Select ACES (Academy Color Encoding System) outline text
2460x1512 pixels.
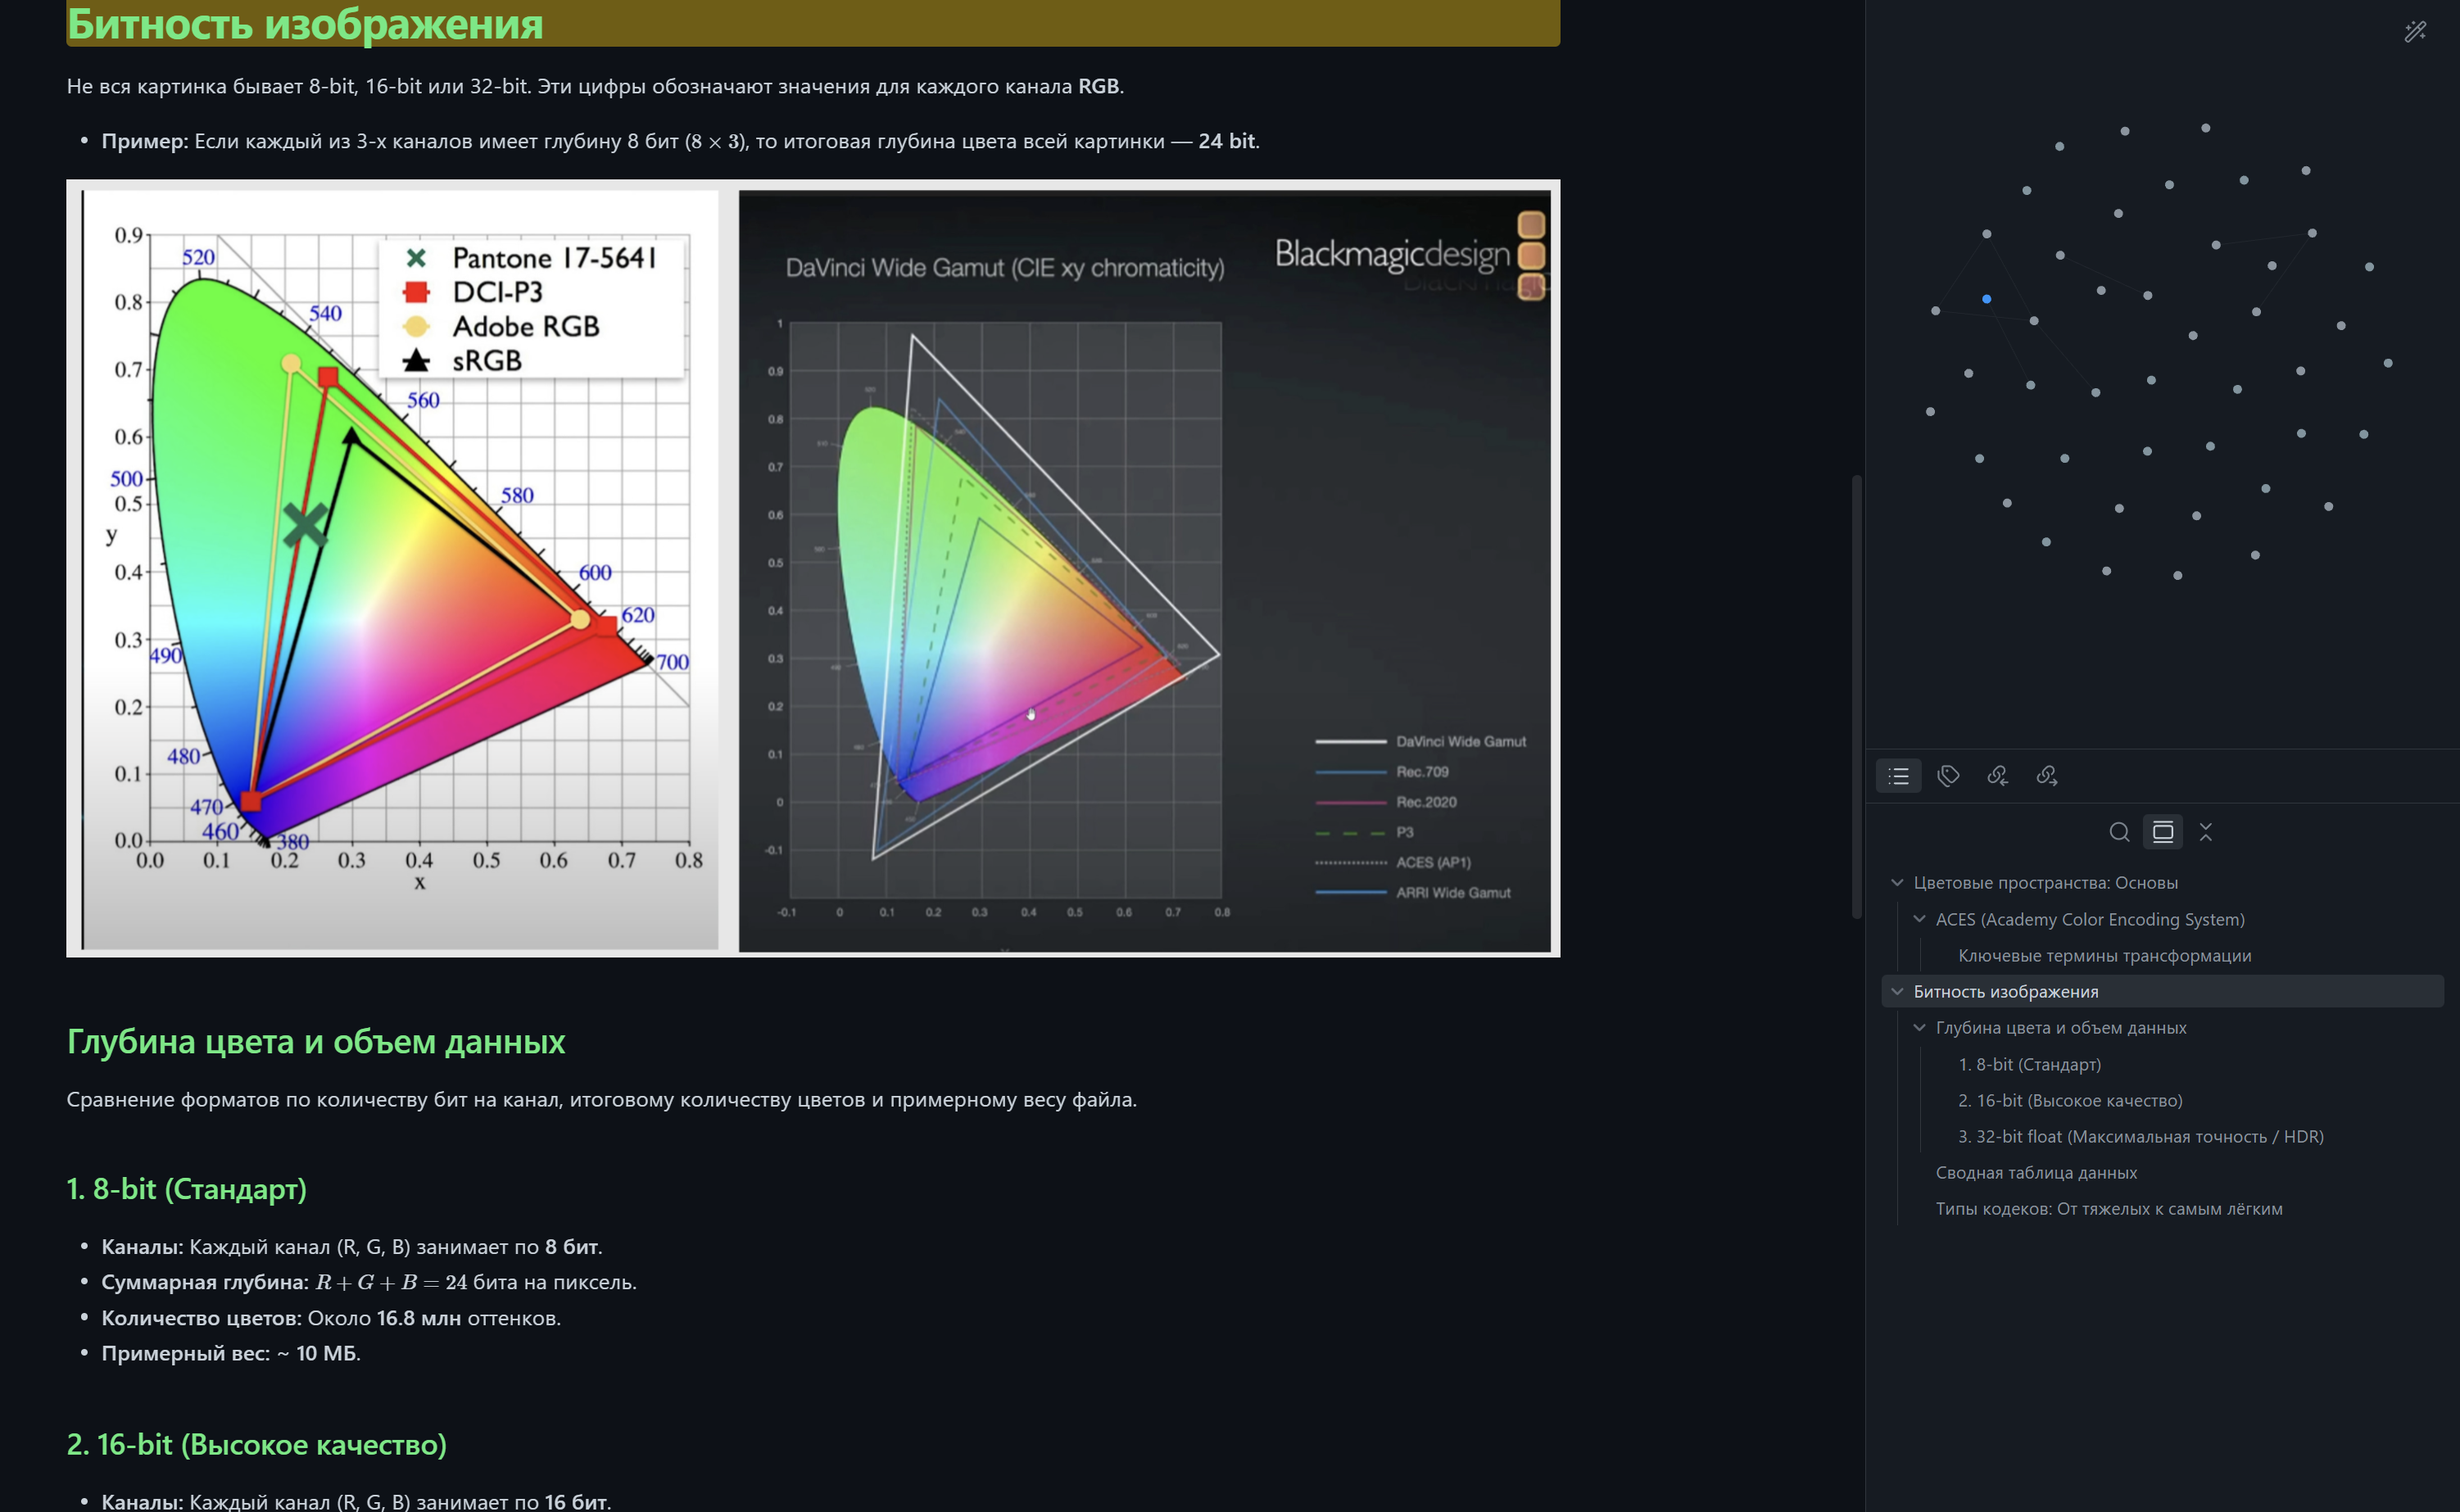pyautogui.click(x=2090, y=919)
